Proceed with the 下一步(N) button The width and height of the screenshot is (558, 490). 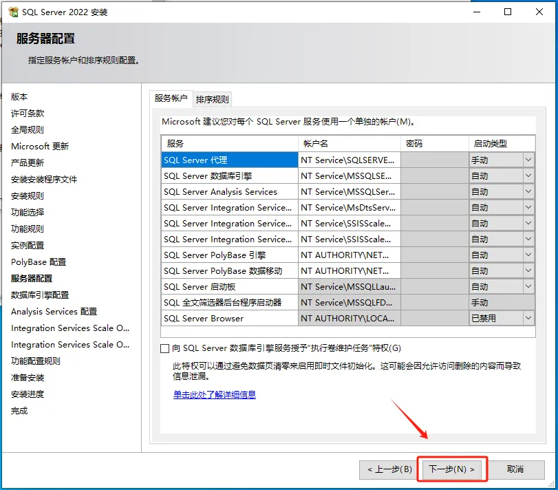point(451,470)
